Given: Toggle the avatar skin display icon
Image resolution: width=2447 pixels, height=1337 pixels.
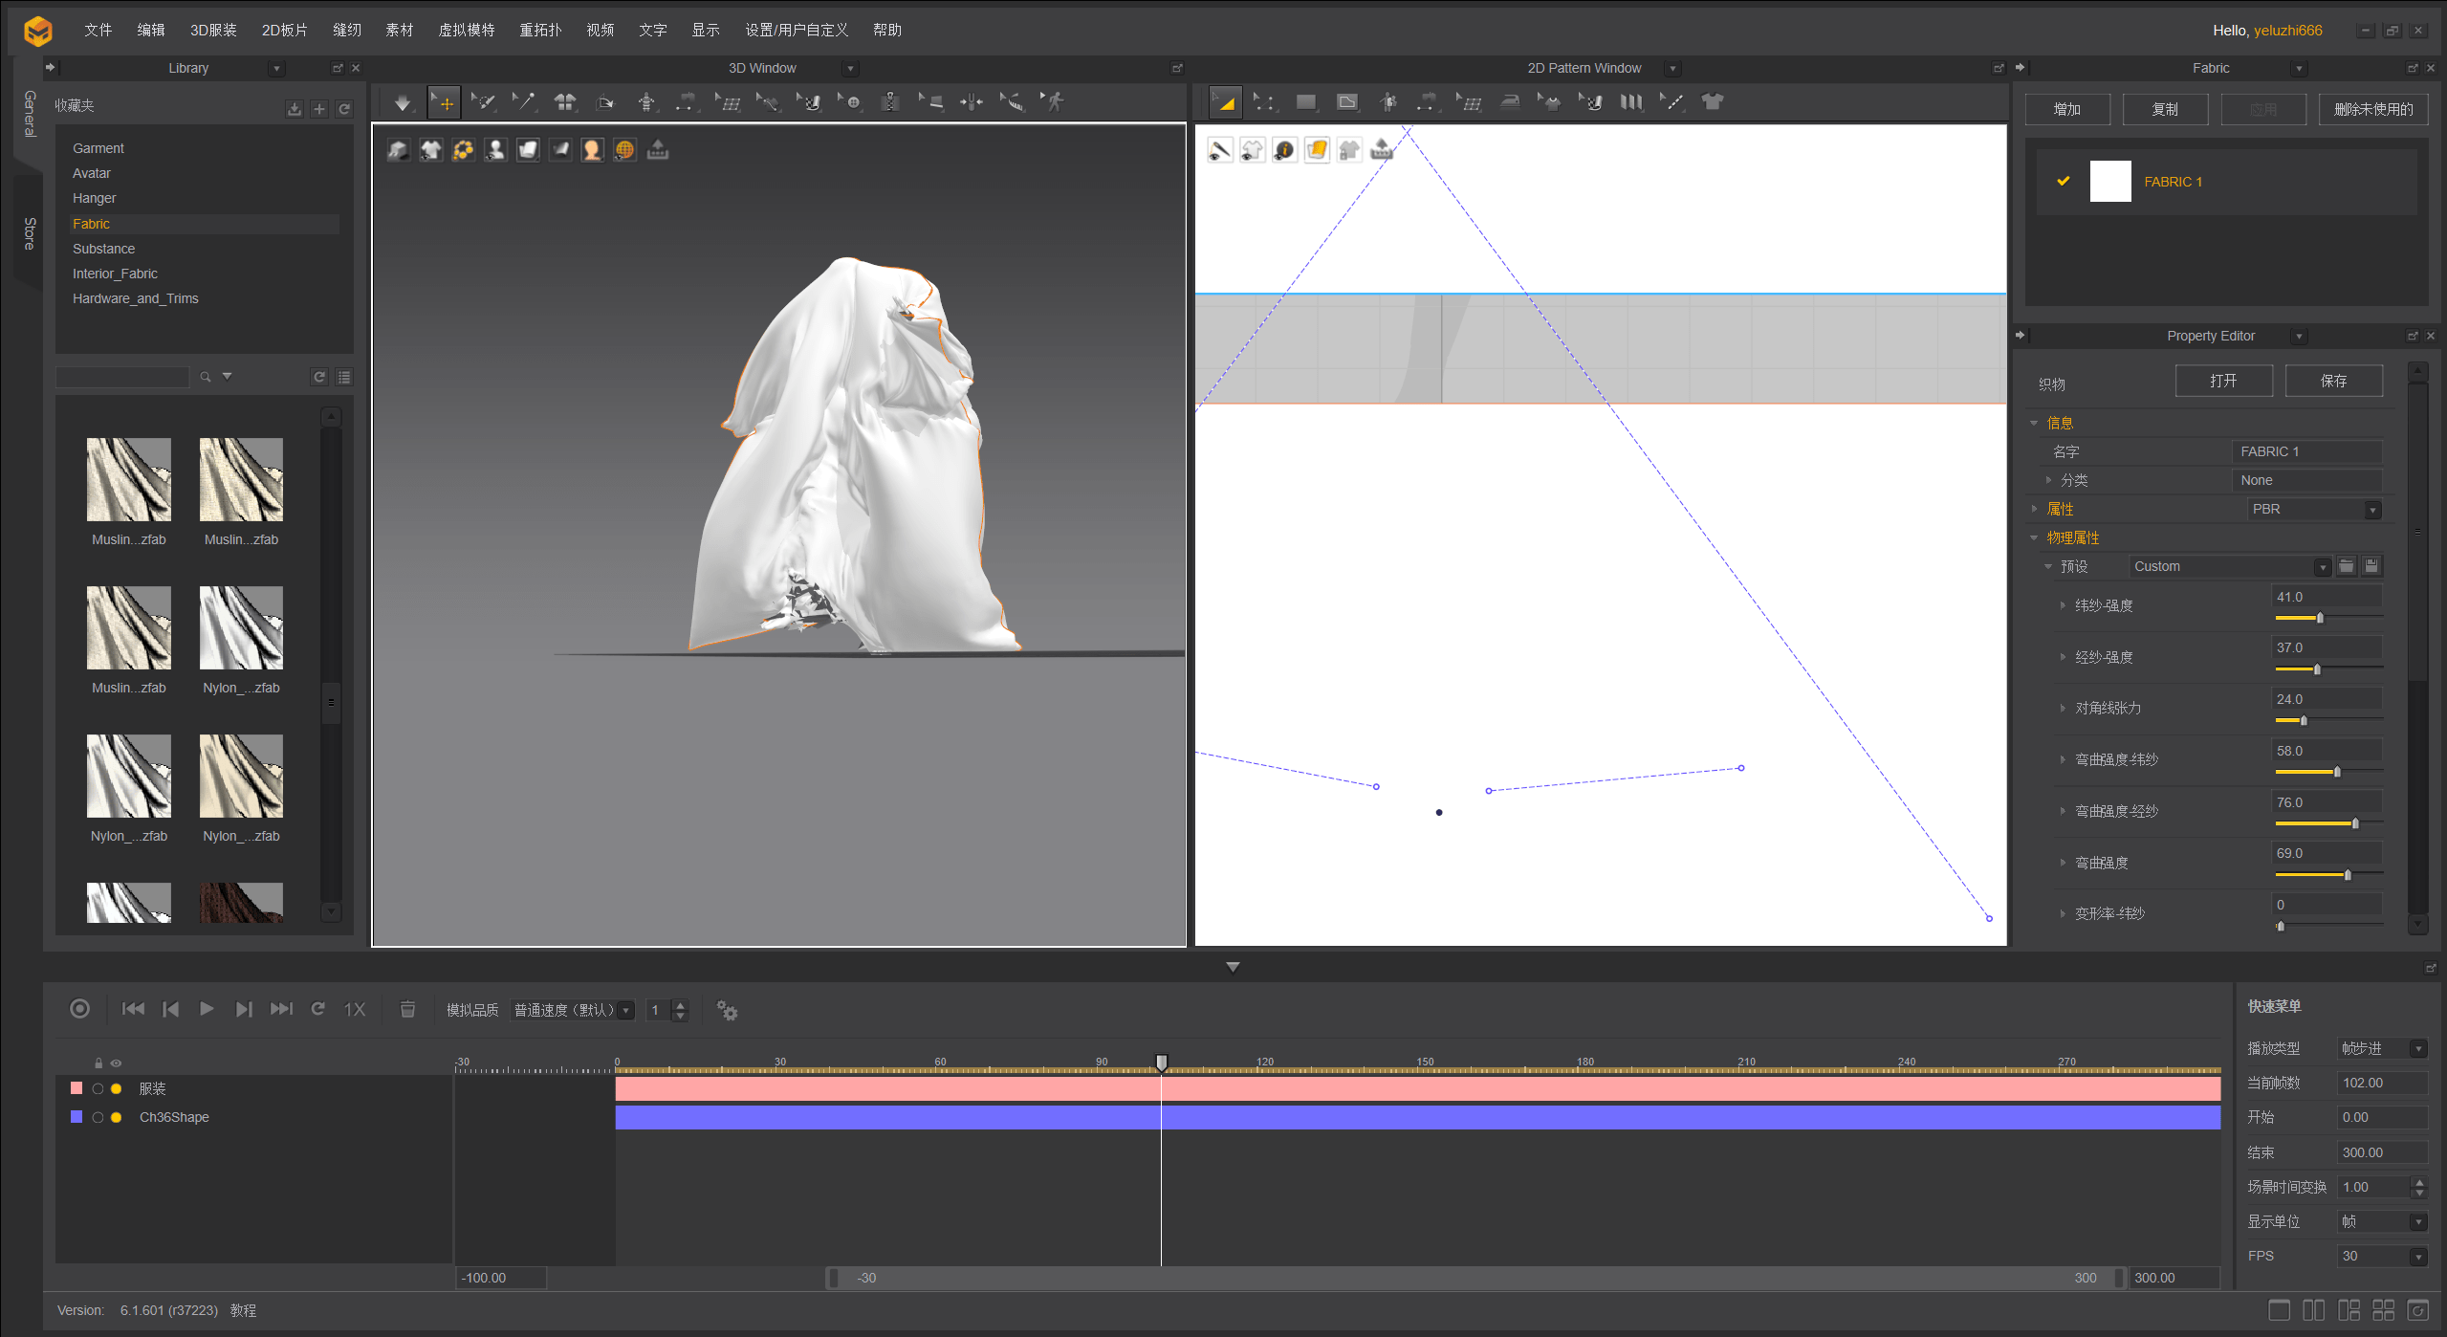Looking at the screenshot, I should click(x=592, y=150).
